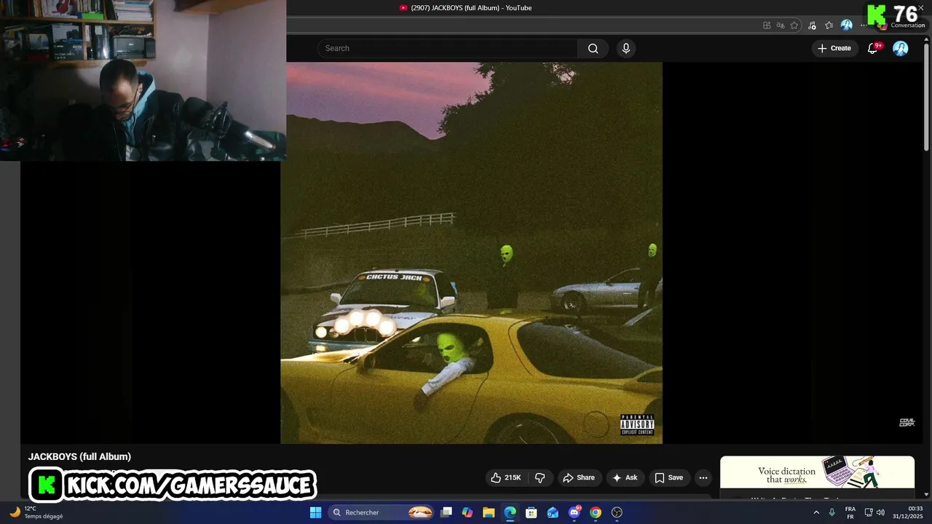
Task: Open Task View in taskbar
Action: pos(446,512)
